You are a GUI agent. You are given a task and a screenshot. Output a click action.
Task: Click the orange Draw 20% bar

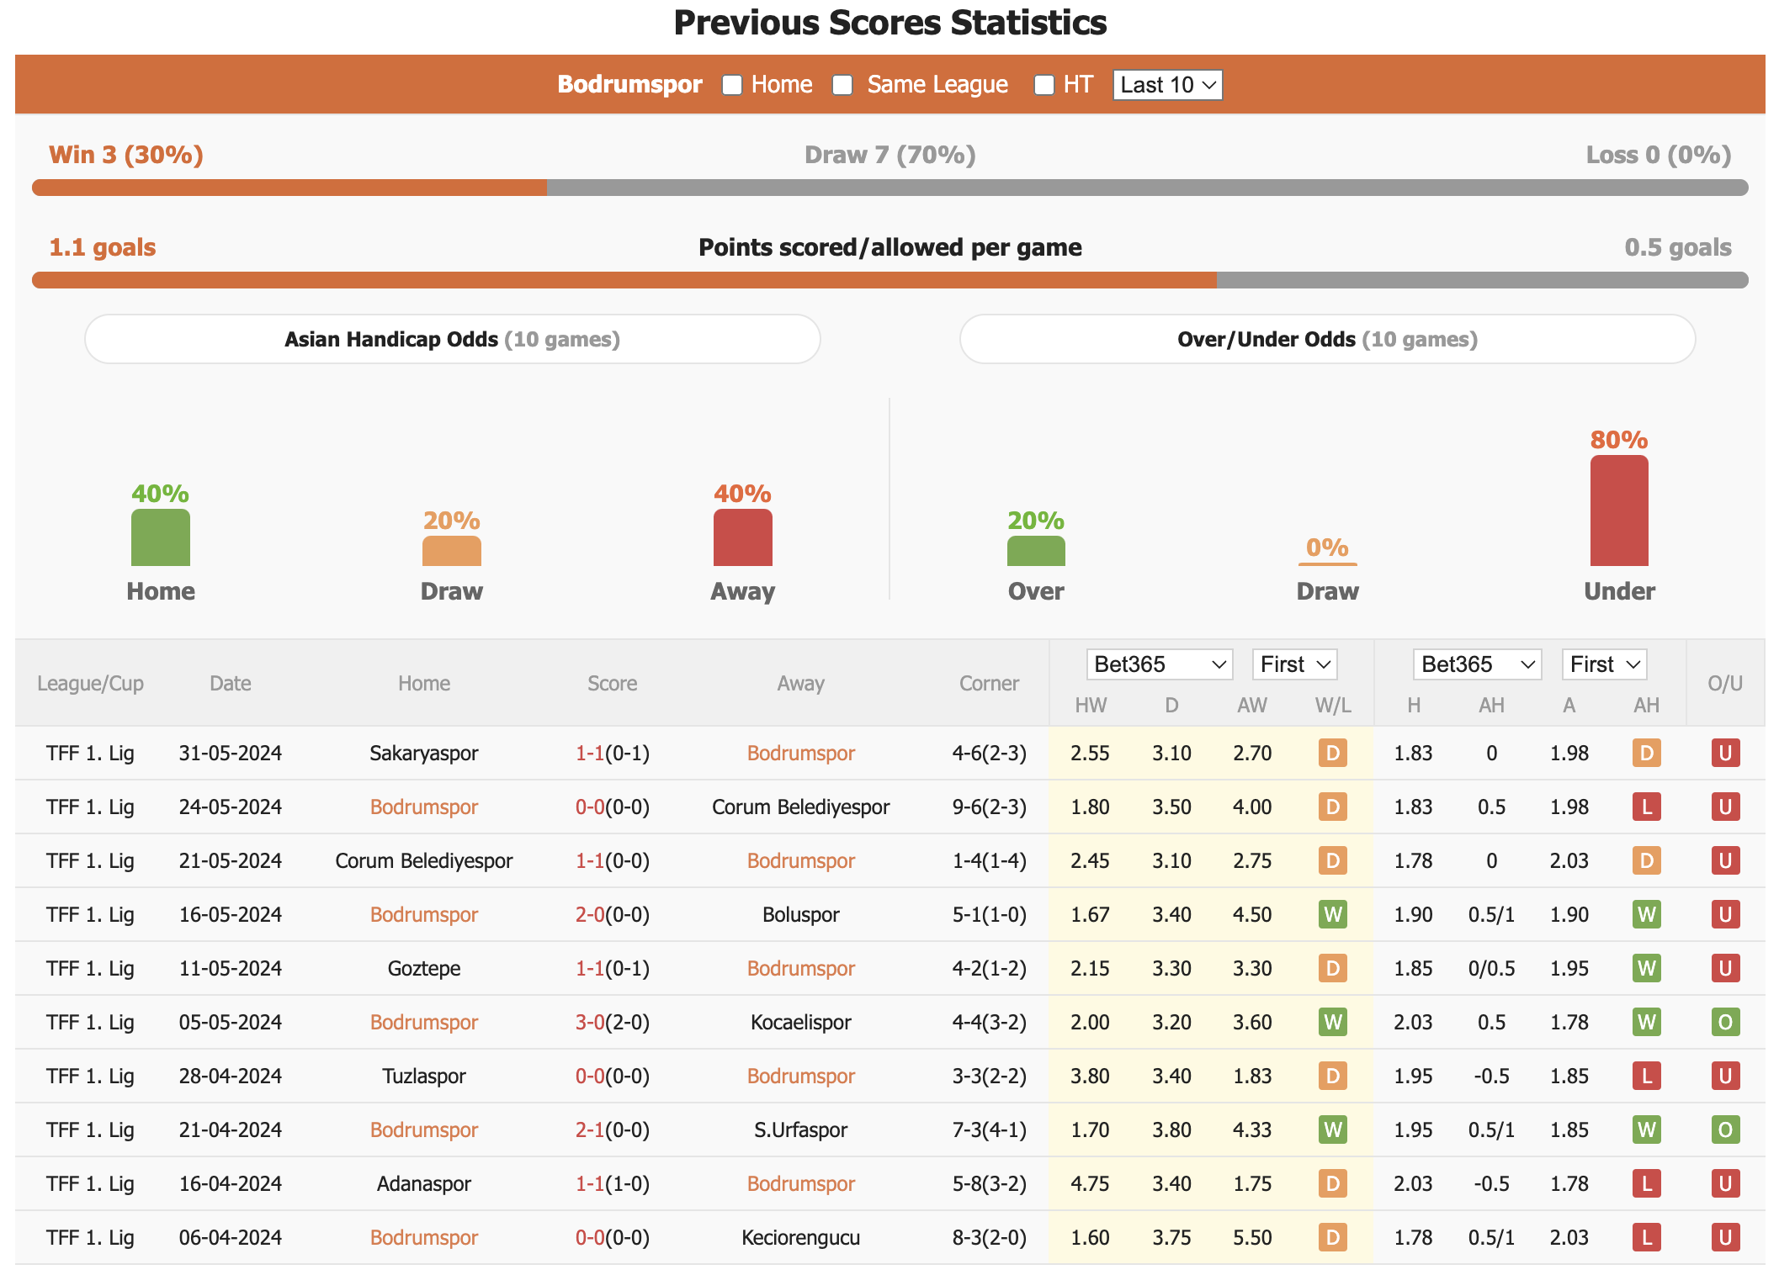(452, 551)
